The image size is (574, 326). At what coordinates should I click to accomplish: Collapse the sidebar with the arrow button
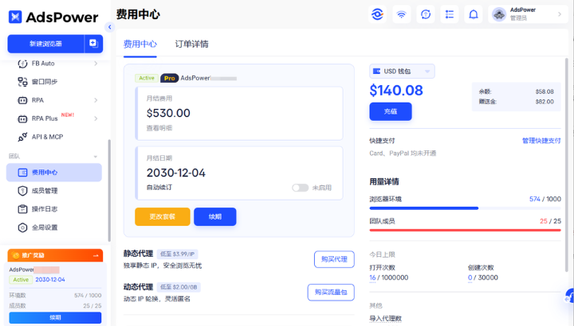point(109,27)
